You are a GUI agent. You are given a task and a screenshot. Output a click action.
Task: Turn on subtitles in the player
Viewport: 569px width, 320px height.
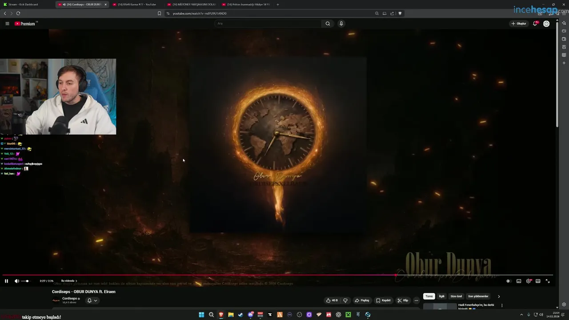(519, 281)
